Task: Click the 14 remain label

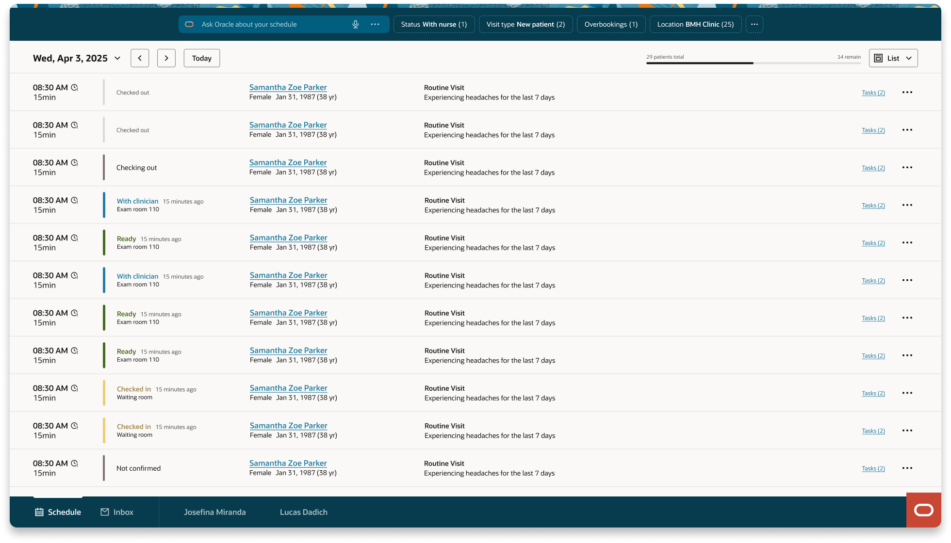Action: pyautogui.click(x=849, y=57)
